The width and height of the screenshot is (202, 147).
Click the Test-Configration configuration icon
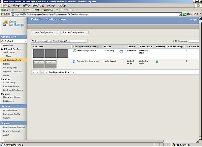click(x=75, y=51)
